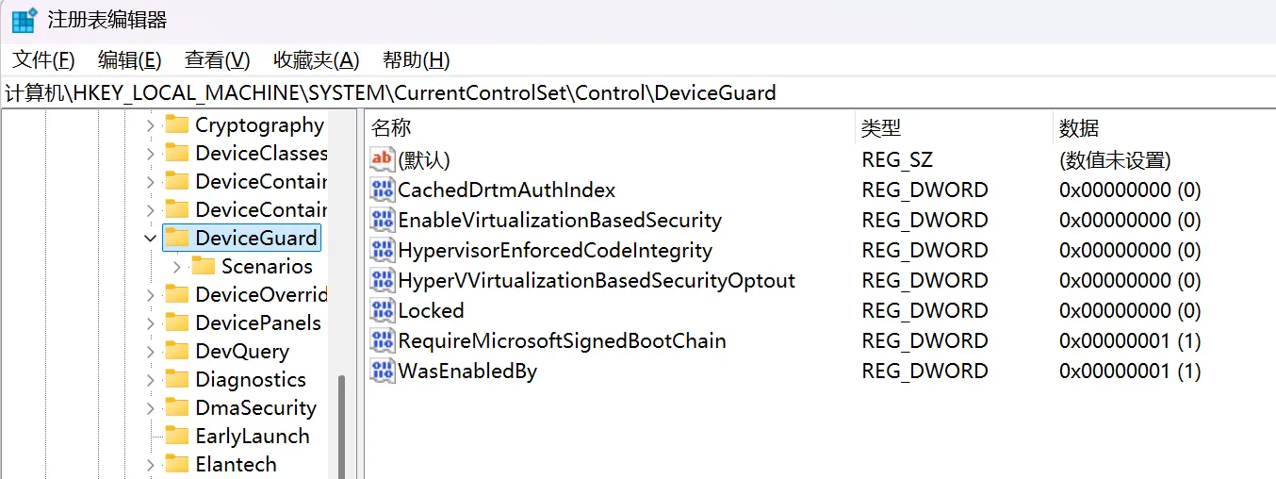Expand the Scenarios subkey
The image size is (1276, 479).
click(x=176, y=267)
